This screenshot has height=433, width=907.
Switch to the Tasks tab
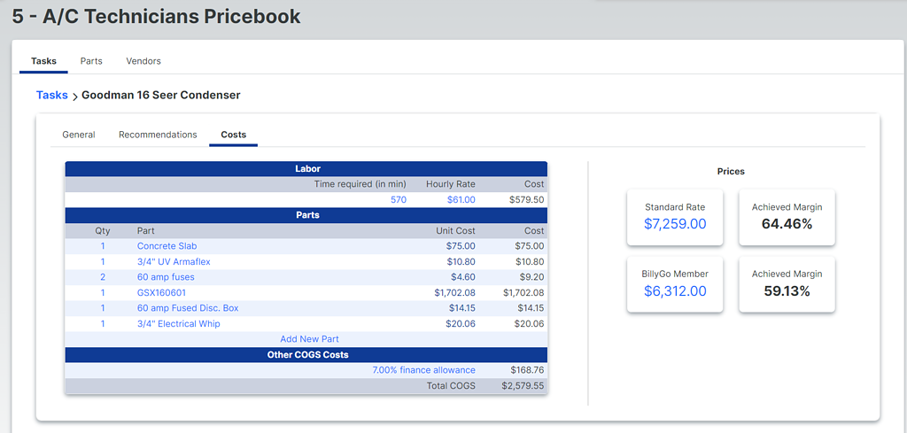pos(44,61)
